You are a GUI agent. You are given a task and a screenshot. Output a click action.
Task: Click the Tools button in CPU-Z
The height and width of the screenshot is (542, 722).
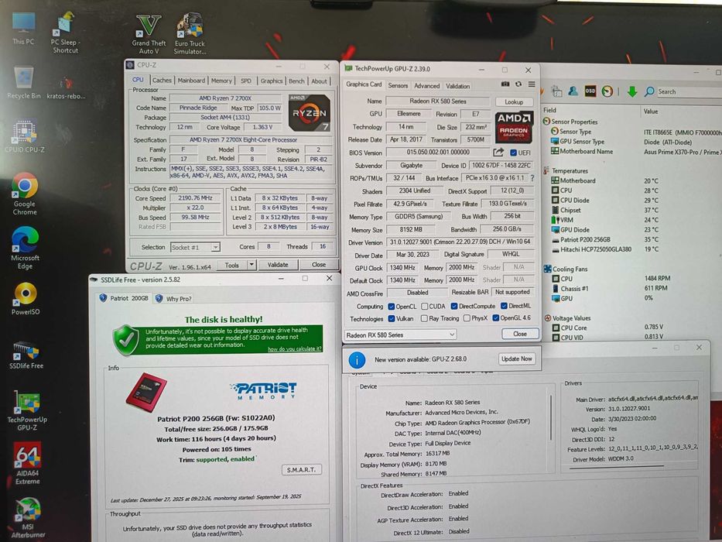click(231, 265)
